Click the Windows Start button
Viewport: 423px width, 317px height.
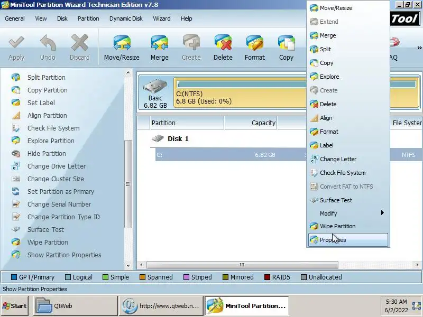(x=15, y=306)
